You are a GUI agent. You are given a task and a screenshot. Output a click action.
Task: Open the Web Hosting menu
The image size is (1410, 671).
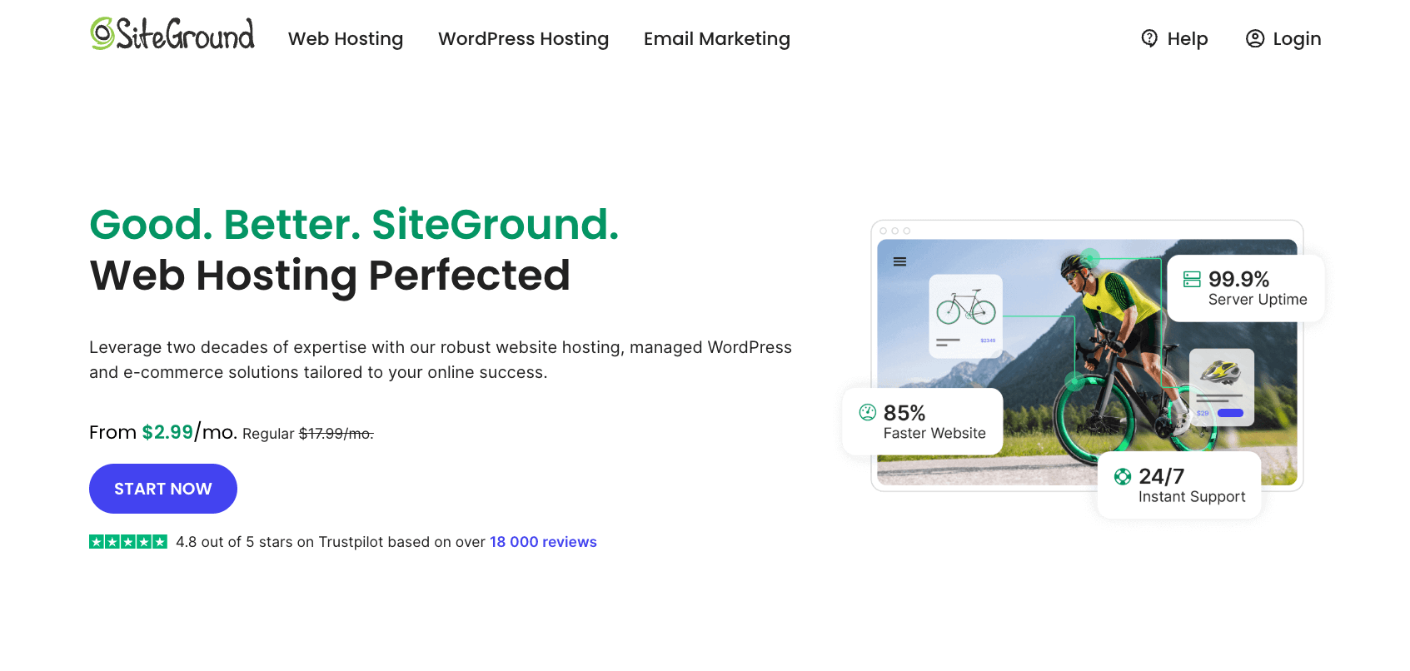click(346, 38)
